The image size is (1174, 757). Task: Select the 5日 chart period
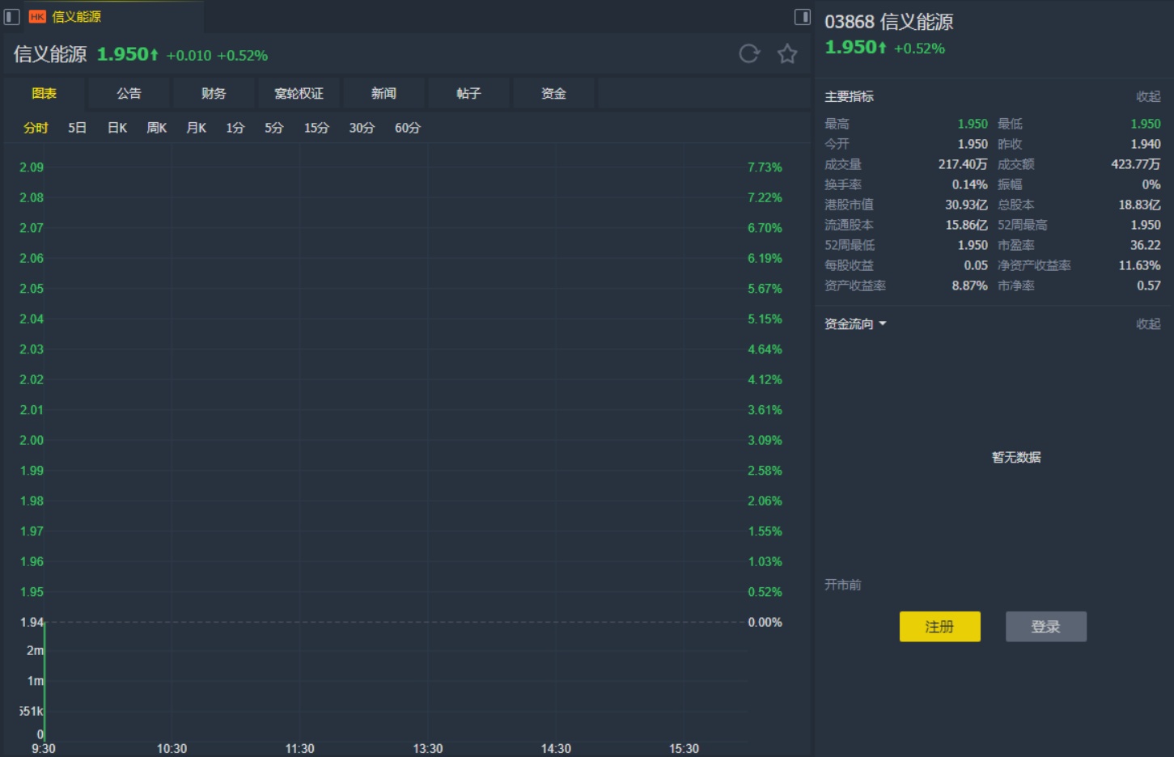(x=77, y=128)
